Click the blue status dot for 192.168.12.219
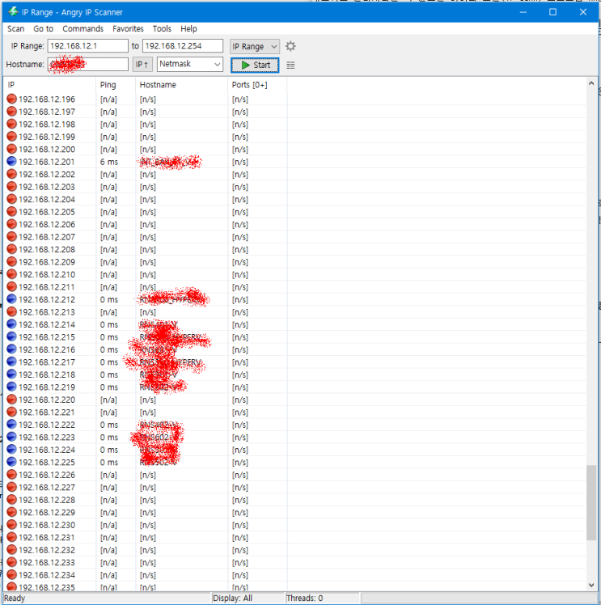This screenshot has width=601, height=605. 11,387
